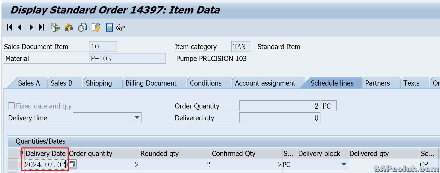Screen dimensions: 440x173
Task: Click the calculator icon in the toolbar
Action: [x=109, y=27]
